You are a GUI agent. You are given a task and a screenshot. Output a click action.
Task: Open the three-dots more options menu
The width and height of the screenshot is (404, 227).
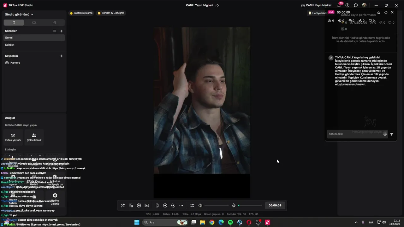coord(181,206)
